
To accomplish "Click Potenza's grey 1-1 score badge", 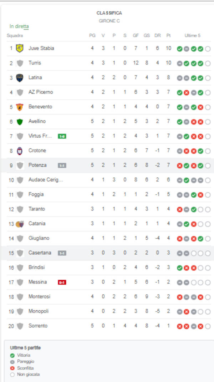I will pyautogui.click(x=62, y=165).
